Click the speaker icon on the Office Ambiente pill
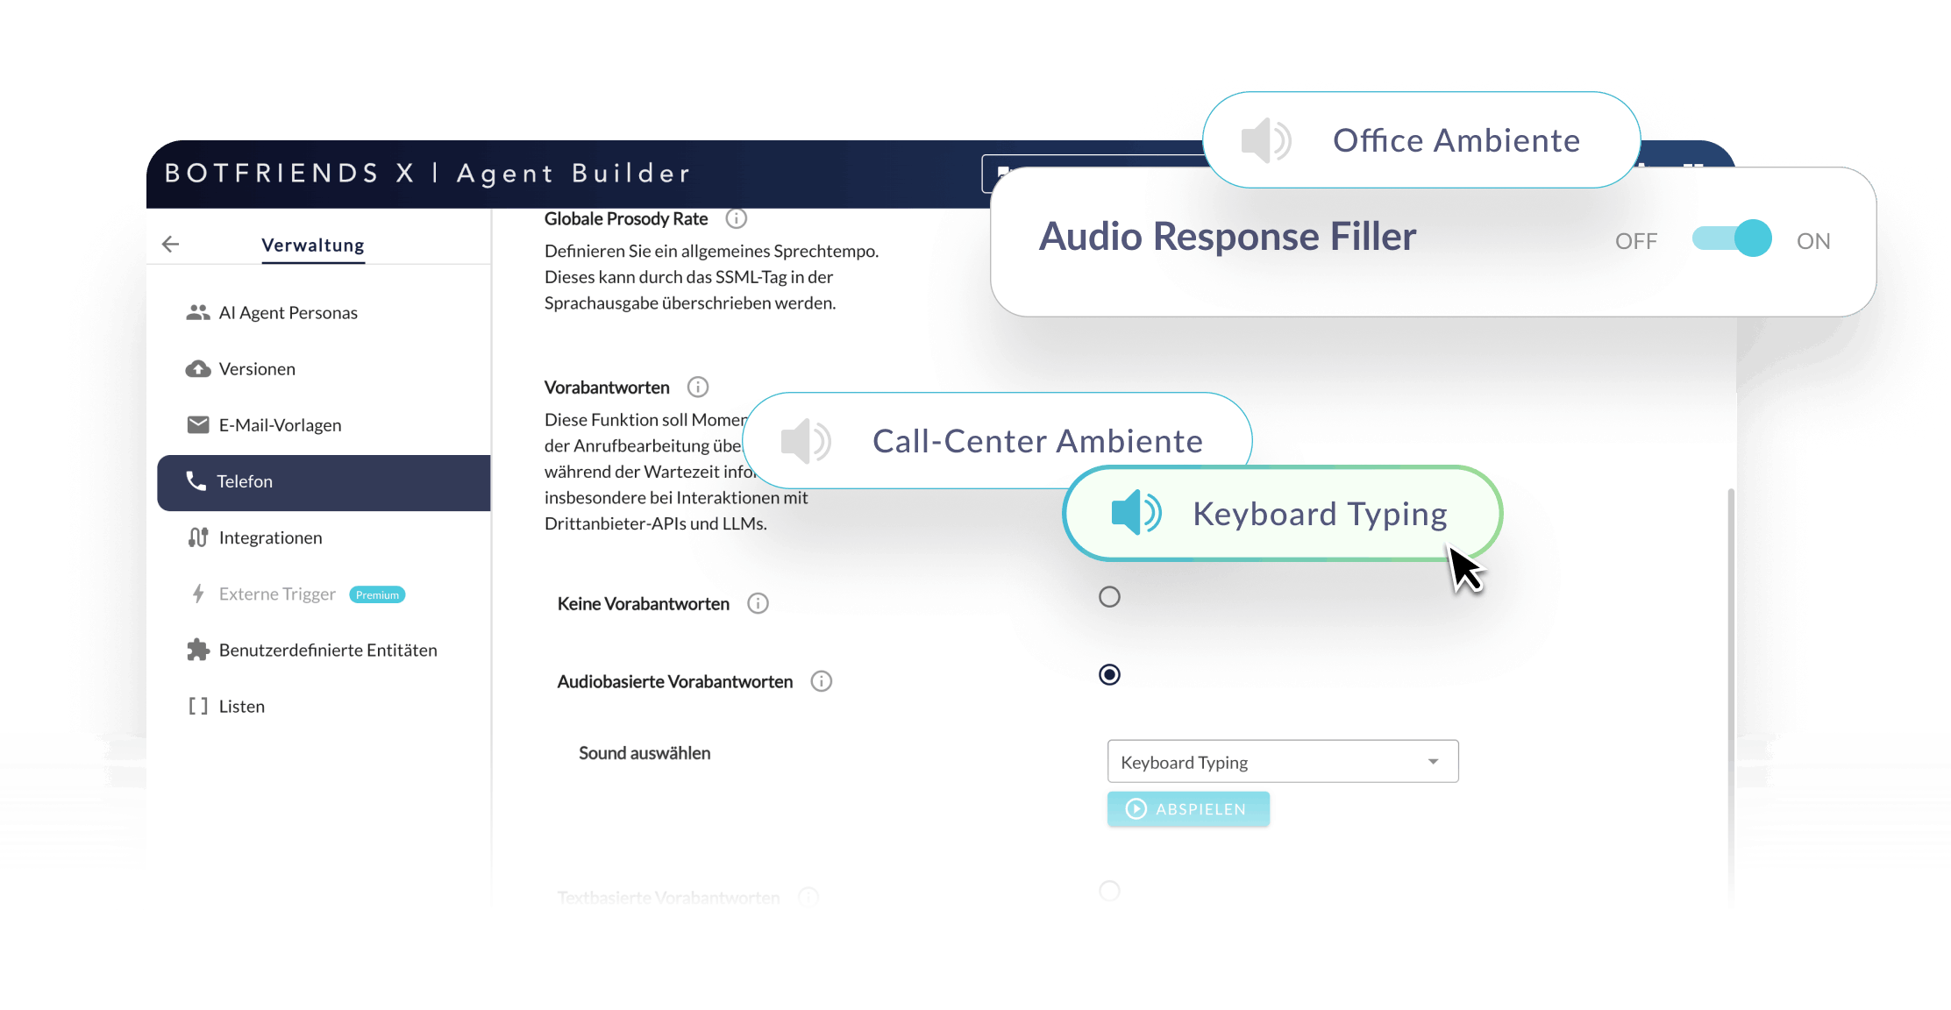The width and height of the screenshot is (1951, 1010). pos(1265,140)
